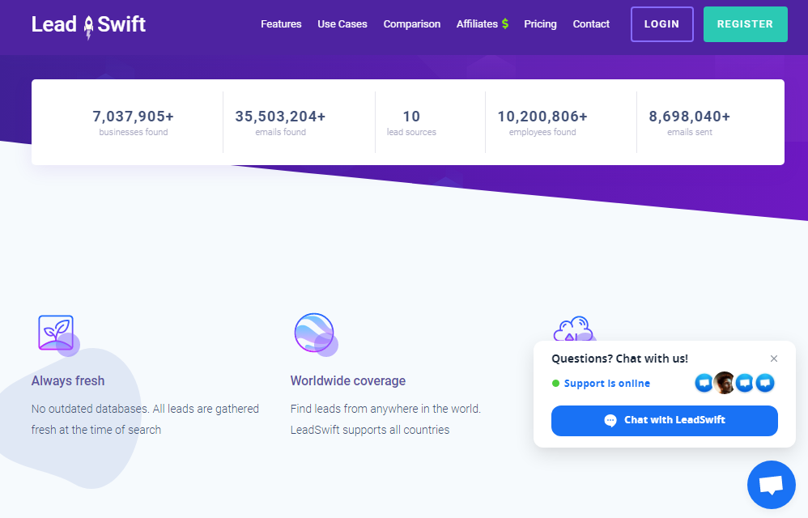Click the LeadSwift supports all countries text
The height and width of the screenshot is (518, 808).
coord(370,430)
